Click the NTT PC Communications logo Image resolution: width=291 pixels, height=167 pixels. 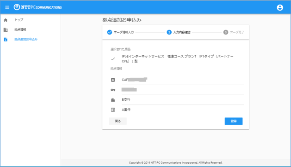(x=37, y=7)
